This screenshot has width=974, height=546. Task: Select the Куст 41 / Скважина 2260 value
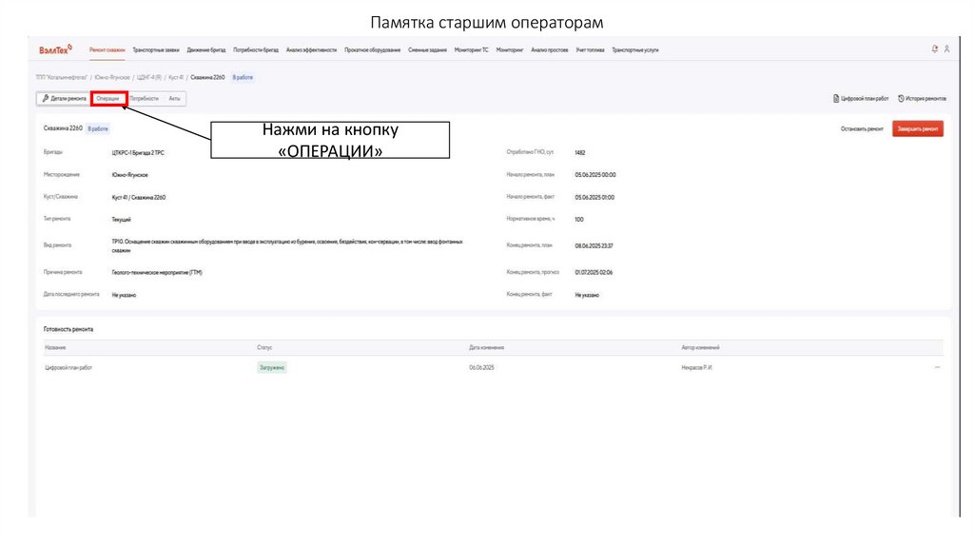tap(139, 197)
